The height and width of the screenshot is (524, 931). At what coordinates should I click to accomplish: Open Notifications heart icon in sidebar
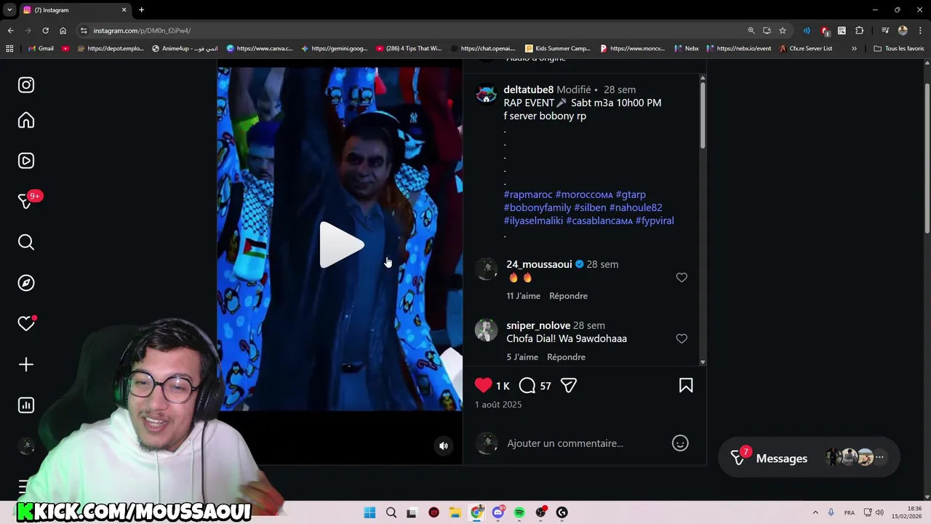click(26, 323)
